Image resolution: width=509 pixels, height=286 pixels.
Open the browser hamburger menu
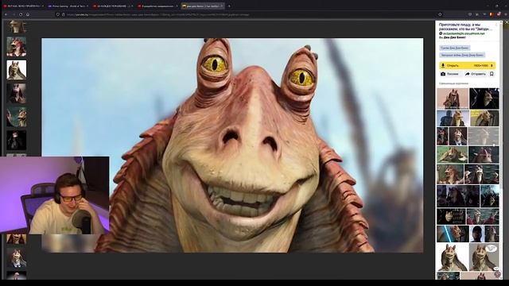(505, 14)
